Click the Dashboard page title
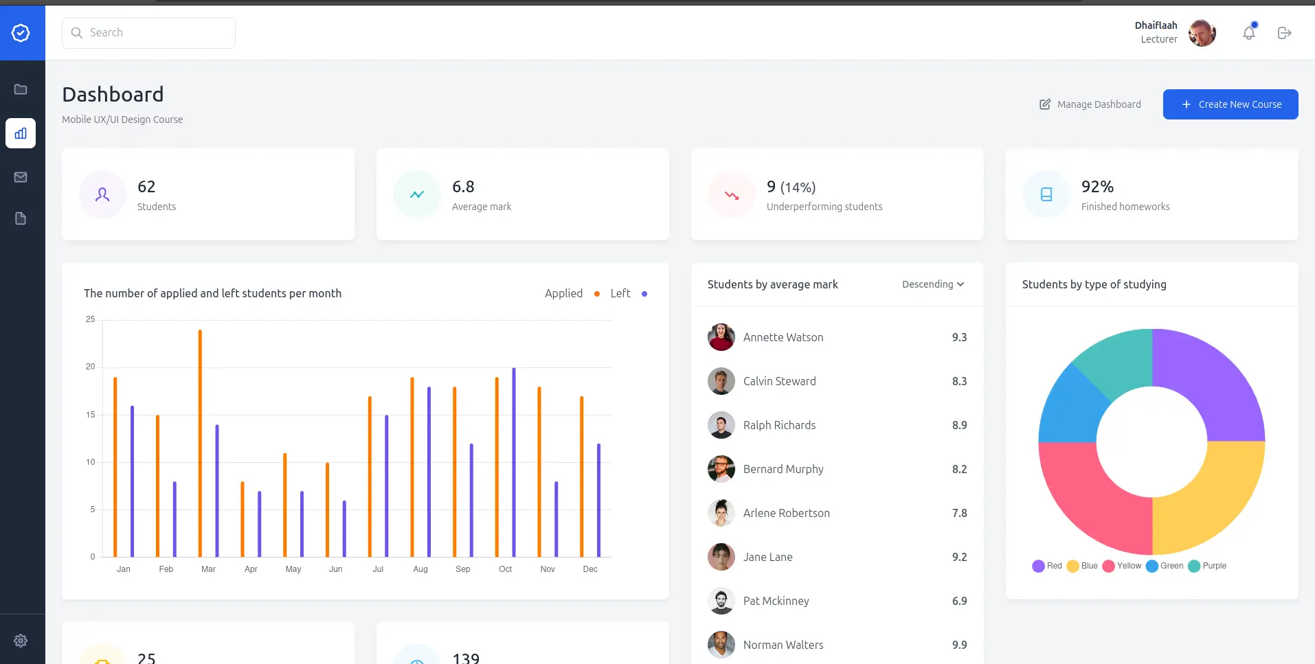1315x664 pixels. pyautogui.click(x=113, y=94)
